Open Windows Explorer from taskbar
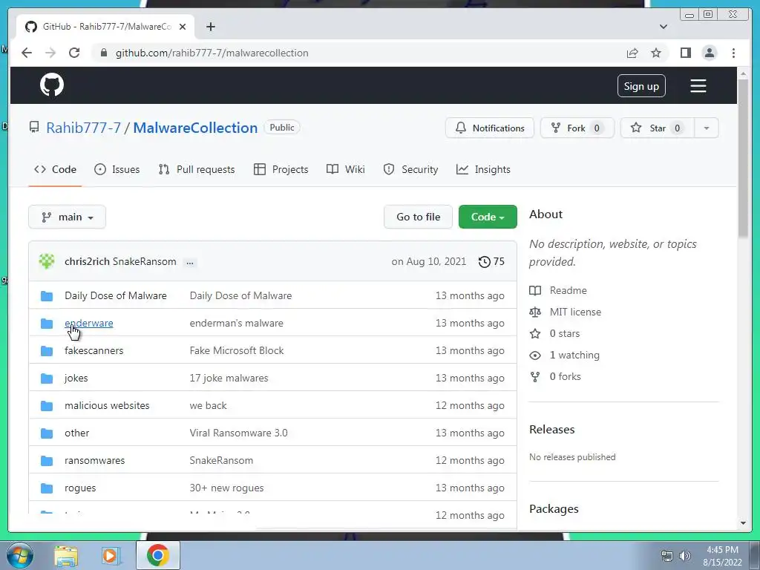The width and height of the screenshot is (760, 570). point(66,556)
